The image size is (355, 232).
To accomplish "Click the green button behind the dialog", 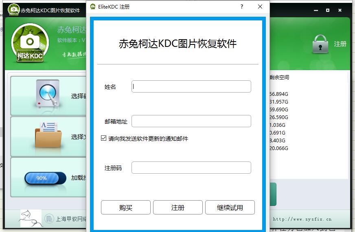I will 273,194.
